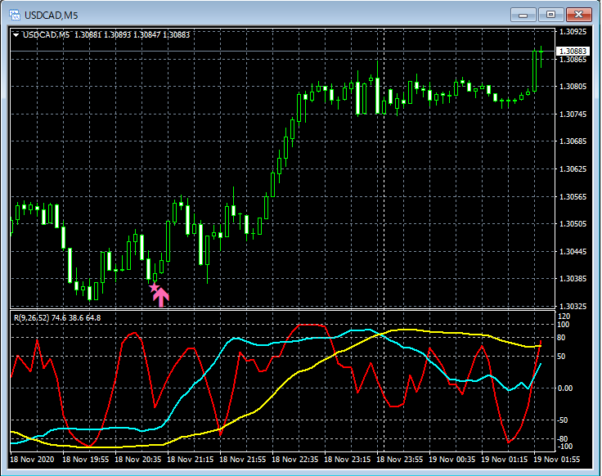Click the 1.30805 price scale label
This screenshot has width=602, height=476.
572,87
